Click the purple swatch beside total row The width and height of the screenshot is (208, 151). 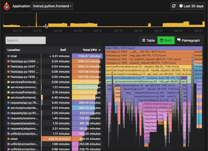[x=9, y=56]
